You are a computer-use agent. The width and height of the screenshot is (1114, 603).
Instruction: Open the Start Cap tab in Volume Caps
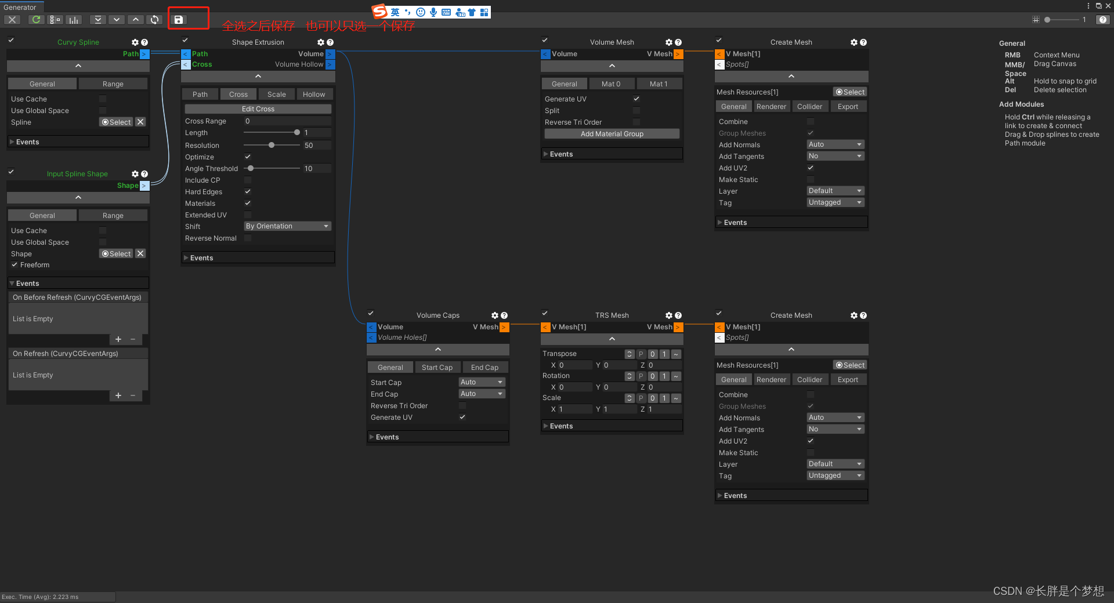(x=437, y=367)
